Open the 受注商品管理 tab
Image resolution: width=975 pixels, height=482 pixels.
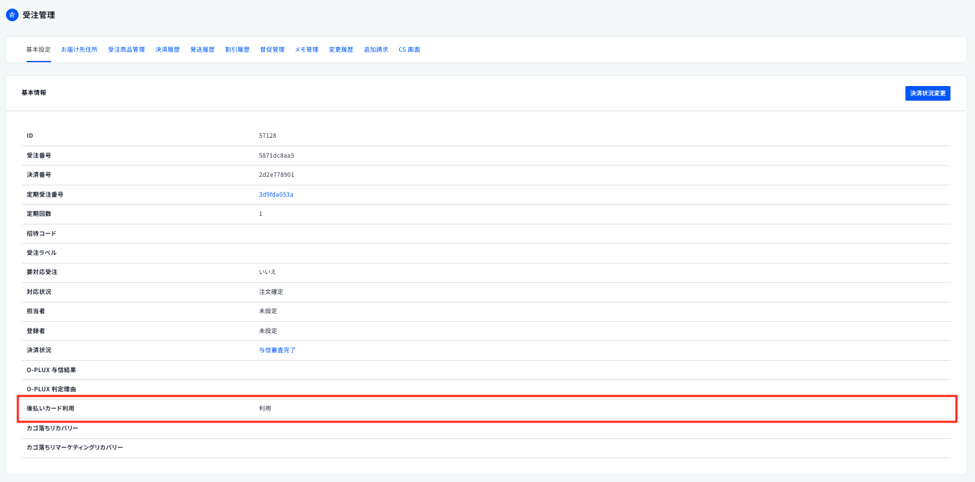point(126,50)
